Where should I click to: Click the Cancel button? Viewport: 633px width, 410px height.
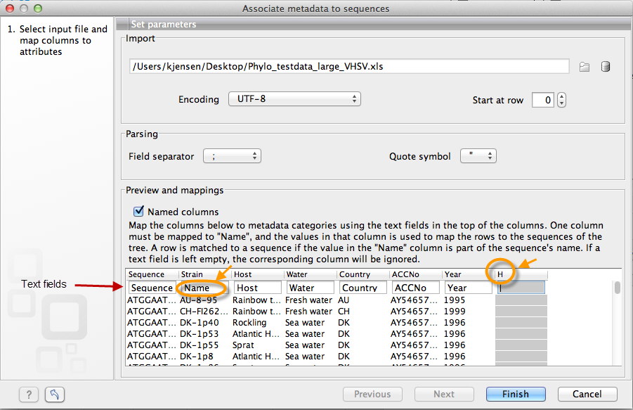click(x=587, y=394)
